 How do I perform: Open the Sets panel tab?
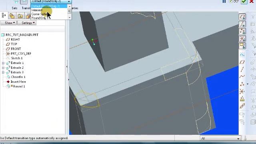pos(14,8)
